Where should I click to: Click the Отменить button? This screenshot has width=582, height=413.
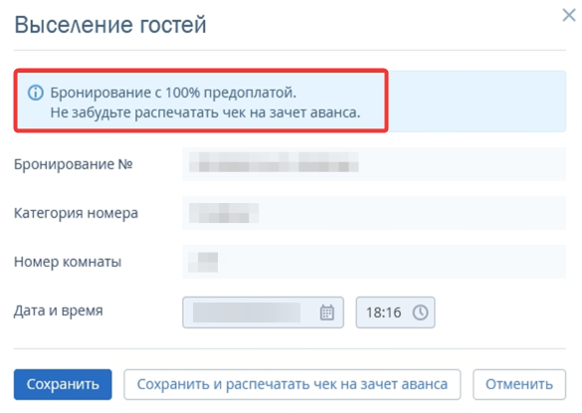click(519, 384)
